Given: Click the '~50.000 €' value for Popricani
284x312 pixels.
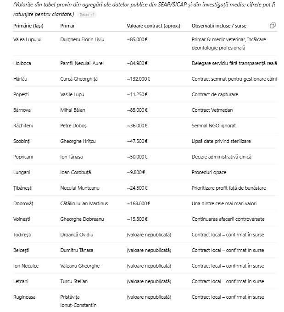Looking at the screenshot, I should (137, 157).
